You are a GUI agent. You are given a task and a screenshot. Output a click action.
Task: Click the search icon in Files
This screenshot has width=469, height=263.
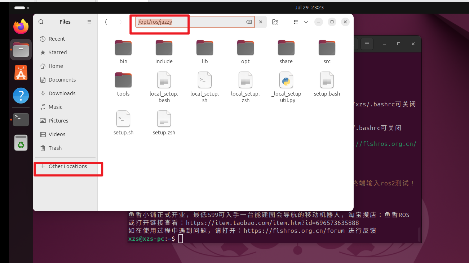pos(41,22)
